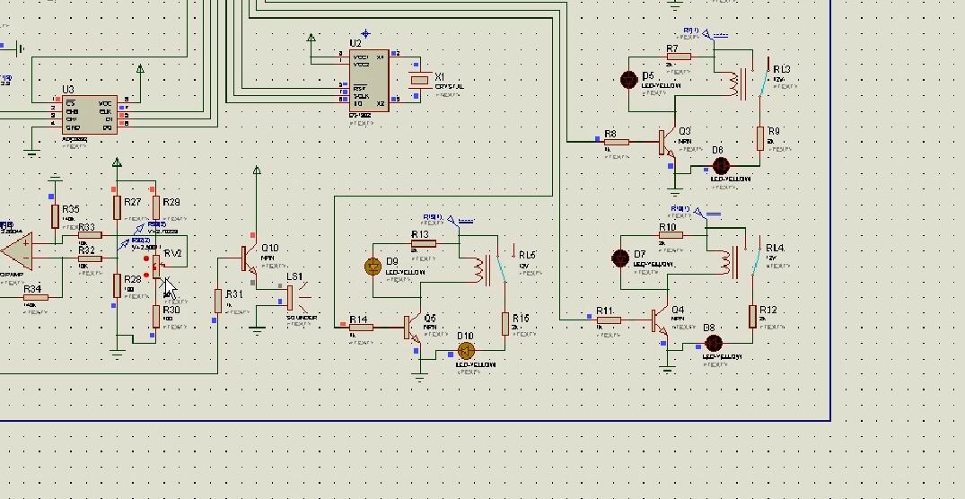This screenshot has width=965, height=499.
Task: Select resistor R12 below RL4
Action: (752, 316)
